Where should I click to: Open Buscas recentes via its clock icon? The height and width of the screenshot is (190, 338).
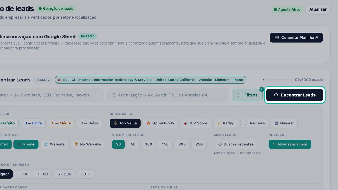220,144
